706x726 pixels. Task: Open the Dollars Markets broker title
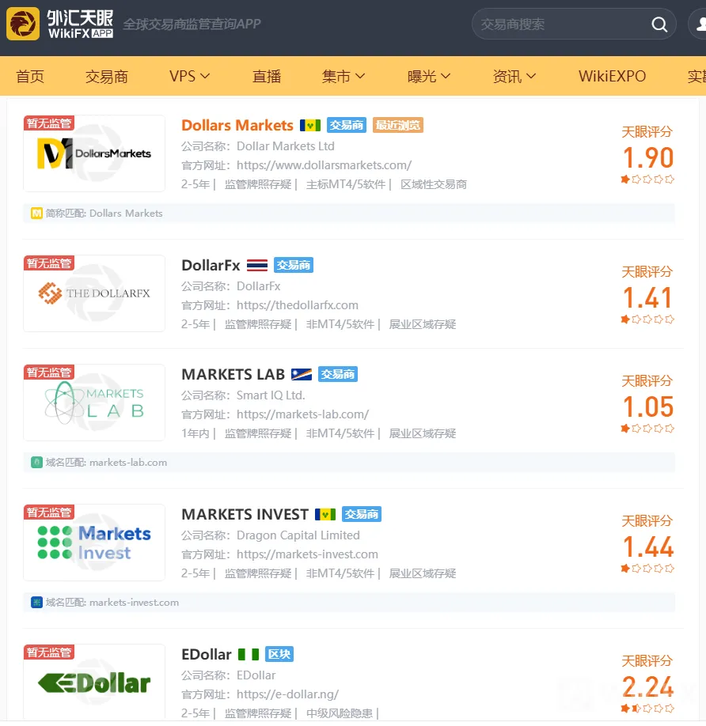coord(237,125)
